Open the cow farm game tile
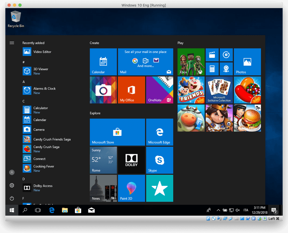Viewport: 288px width, 233px height. coord(191,118)
